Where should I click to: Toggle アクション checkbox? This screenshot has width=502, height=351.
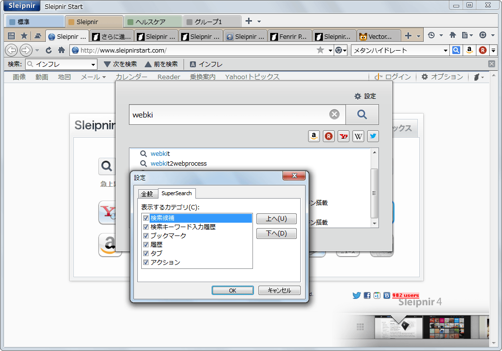click(146, 263)
